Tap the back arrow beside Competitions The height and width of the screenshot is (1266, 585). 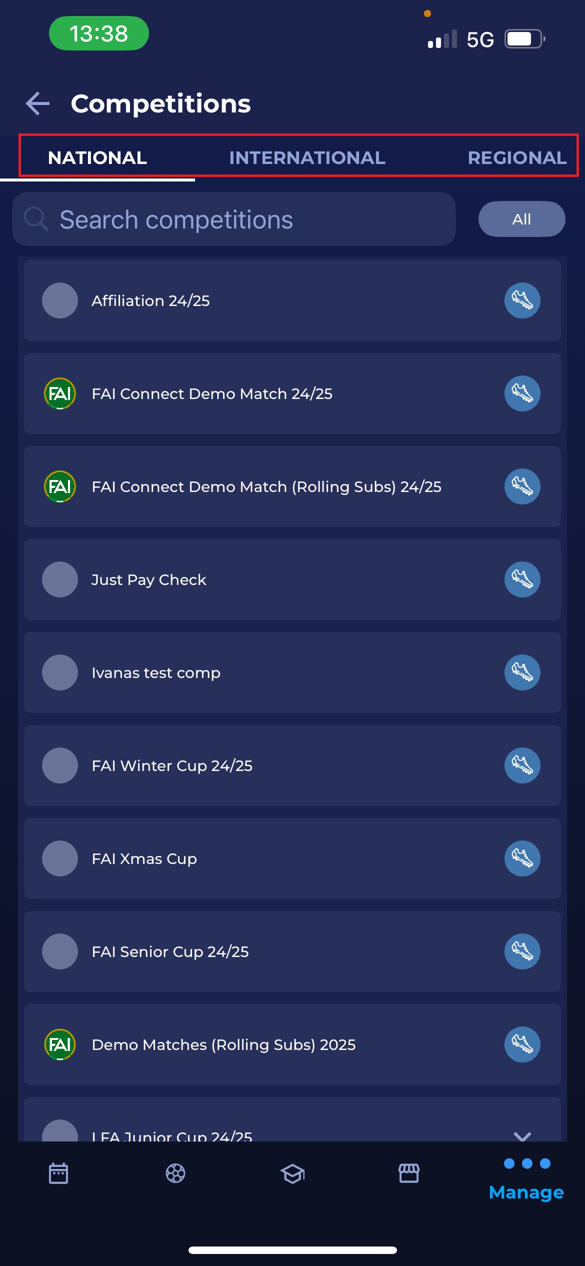[38, 103]
